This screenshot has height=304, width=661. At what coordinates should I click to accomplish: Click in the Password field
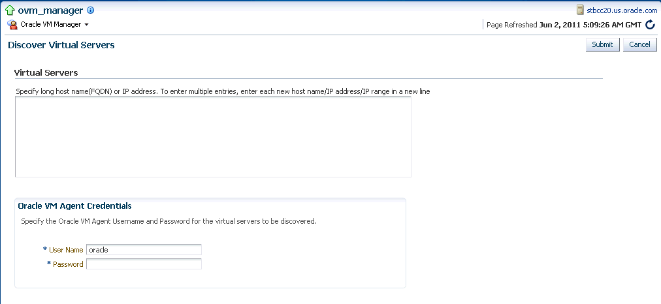[x=144, y=264]
